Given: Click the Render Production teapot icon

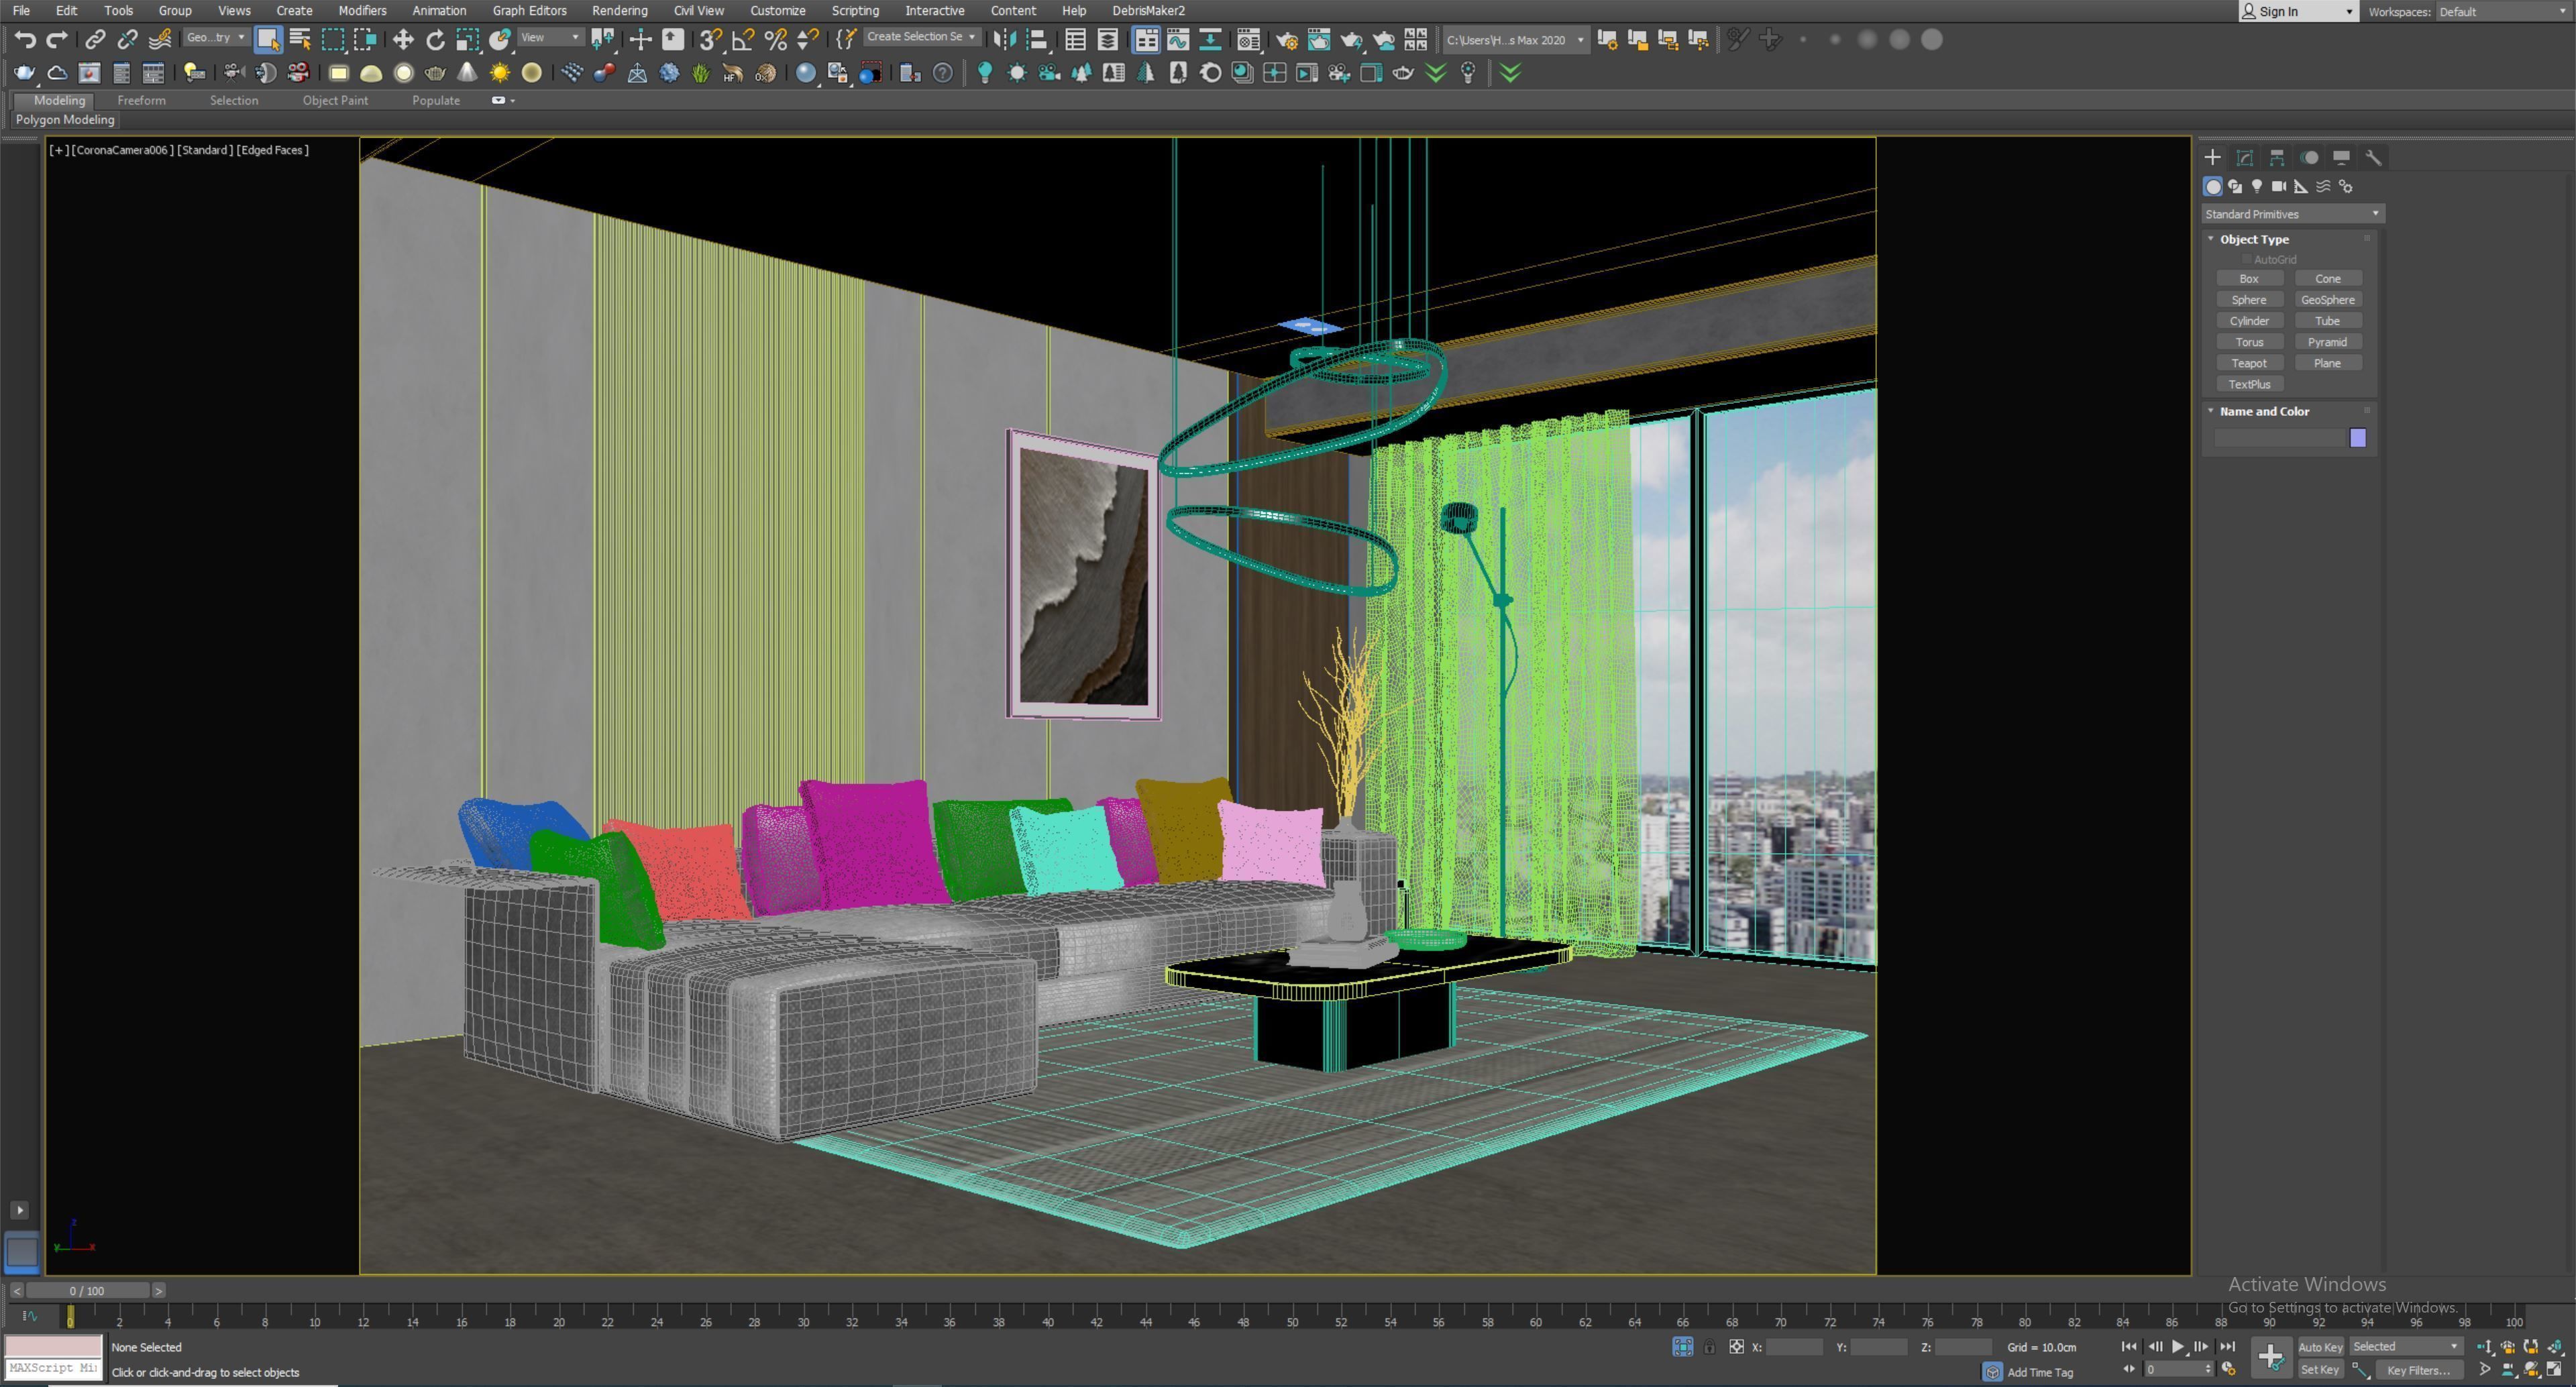Looking at the screenshot, I should pyautogui.click(x=1351, y=39).
